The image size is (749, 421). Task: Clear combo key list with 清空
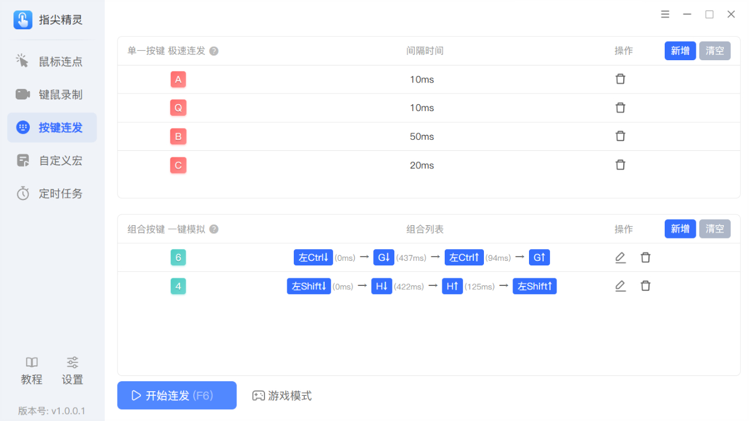(x=714, y=229)
